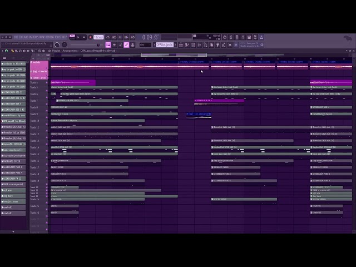Viewport: 356px width, 267px height.
Task: Open the HELP menu
Action: coord(65,37)
